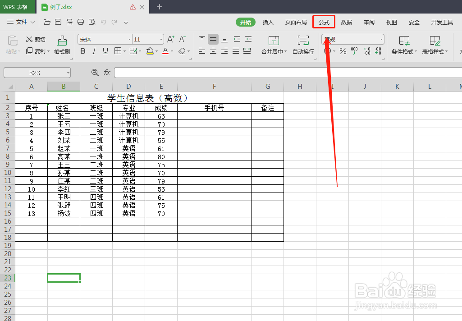Toggle Underline formatting
This screenshot has width=462, height=321.
[105, 51]
